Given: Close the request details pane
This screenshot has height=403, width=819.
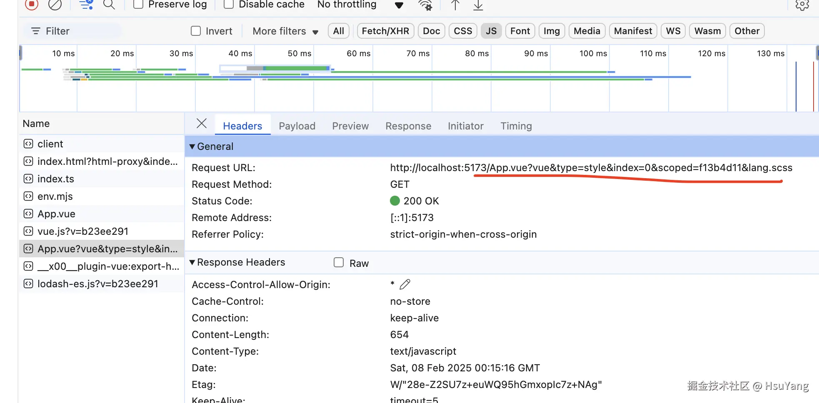Looking at the screenshot, I should 202,123.
